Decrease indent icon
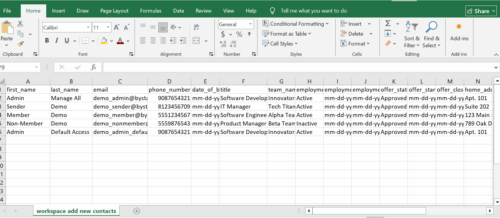The image size is (500, 218). (173, 41)
